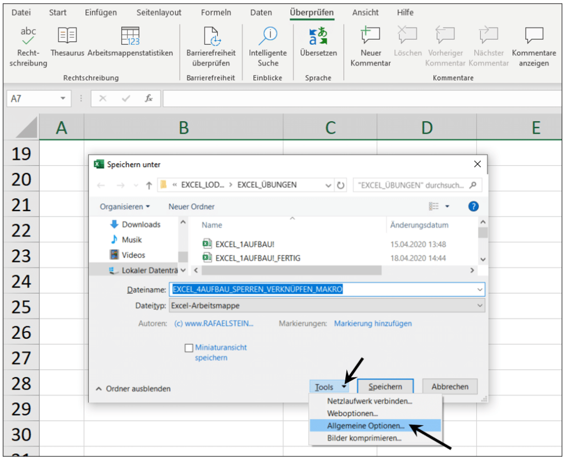Run the Rechtschreibung spell check
Image resolution: width=564 pixels, height=460 pixels.
click(x=28, y=47)
